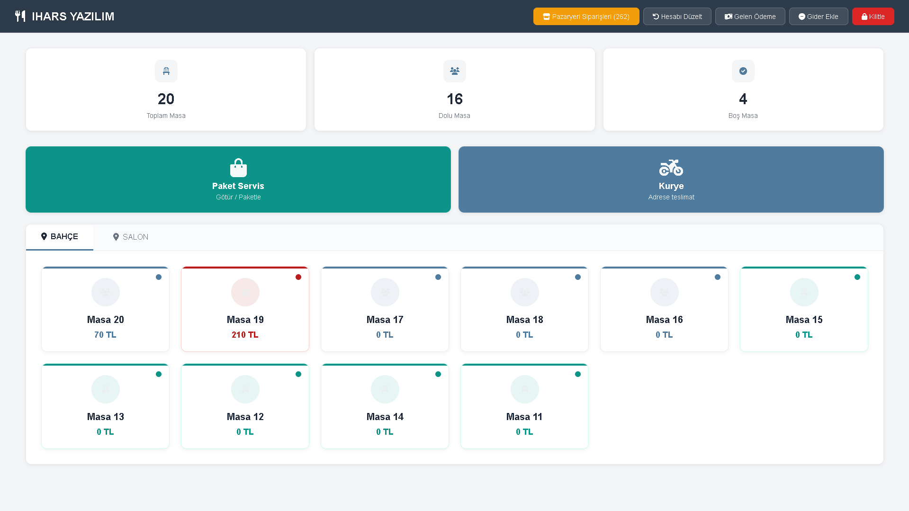Click the checkmark icon above Boş Masa
The height and width of the screenshot is (511, 909).
(x=743, y=71)
